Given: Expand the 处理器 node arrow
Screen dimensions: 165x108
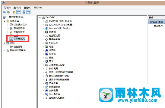Looking at the screenshot, I should click(x=43, y=32).
